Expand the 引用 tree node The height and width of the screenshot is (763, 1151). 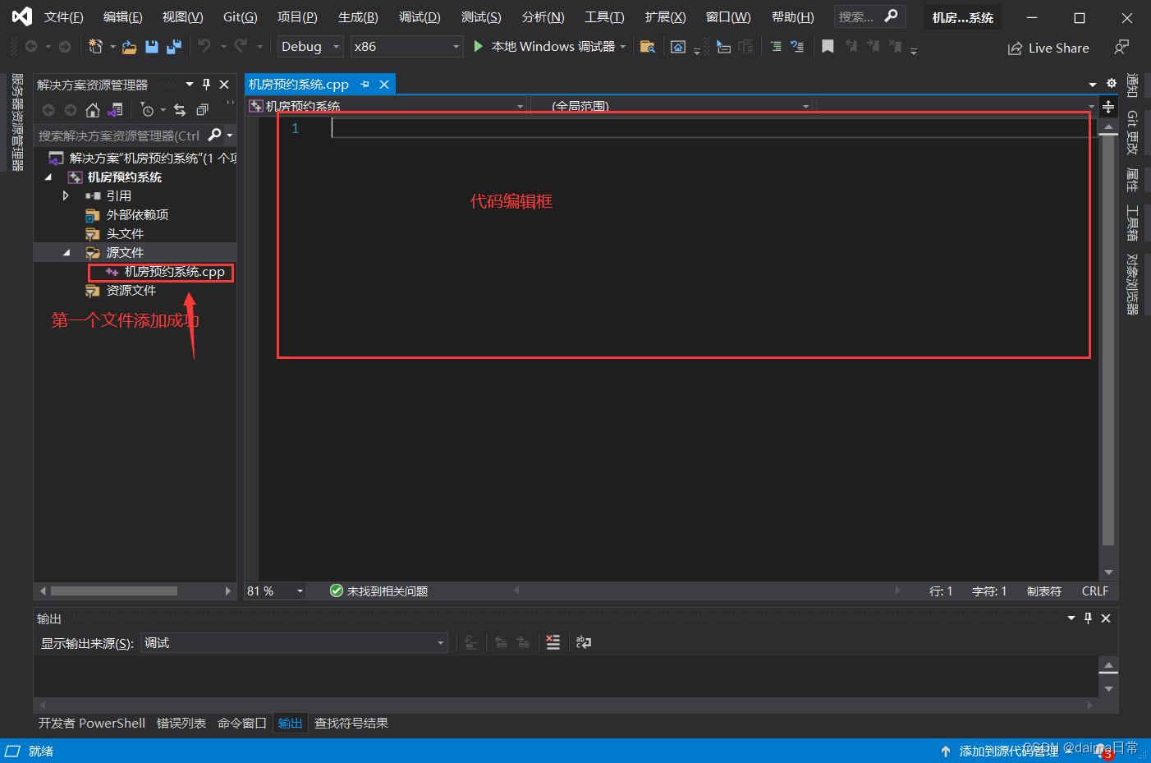click(66, 195)
